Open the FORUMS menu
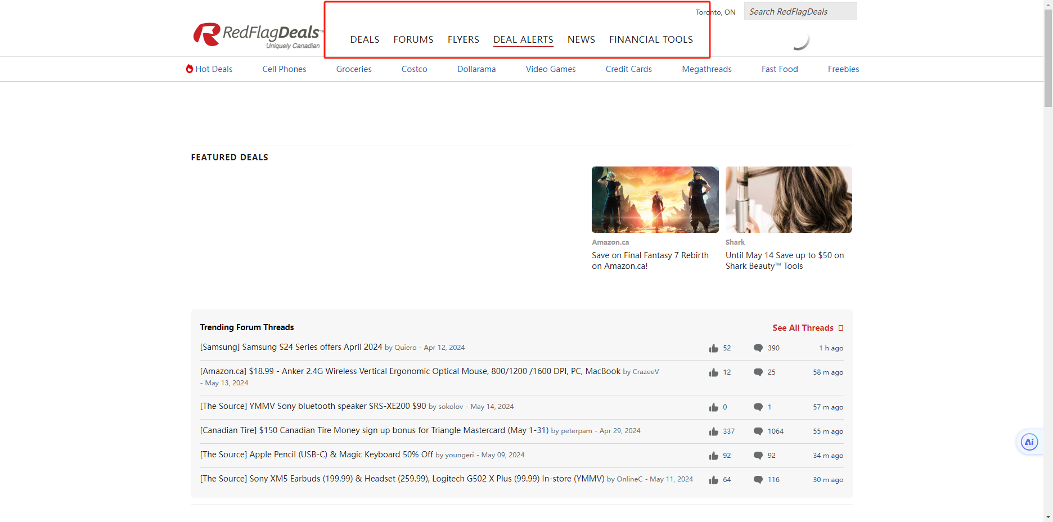Image resolution: width=1053 pixels, height=522 pixels. 413,39
